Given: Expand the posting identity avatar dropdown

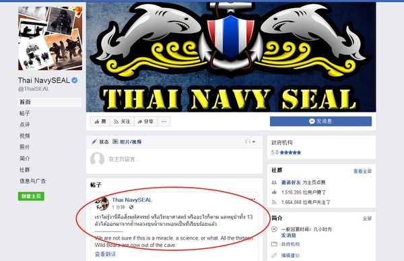Looking at the screenshot, I should point(250,141).
